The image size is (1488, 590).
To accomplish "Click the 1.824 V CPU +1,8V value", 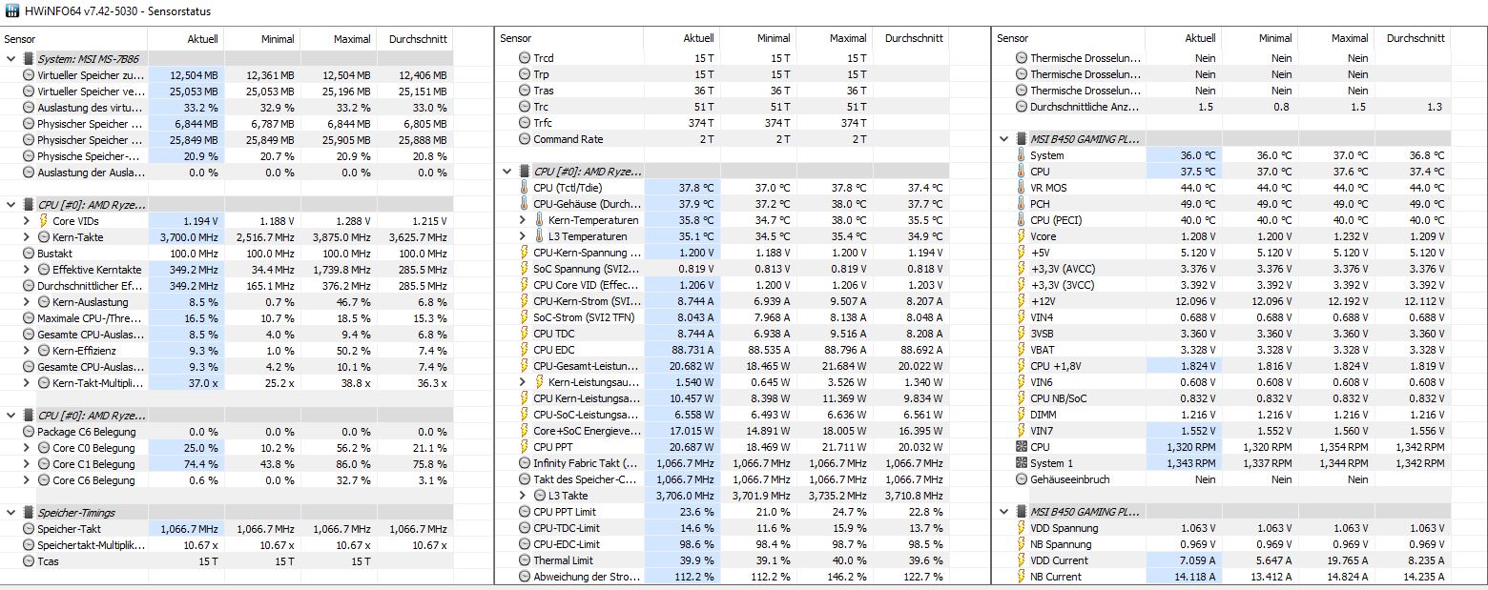I will [x=1196, y=366].
